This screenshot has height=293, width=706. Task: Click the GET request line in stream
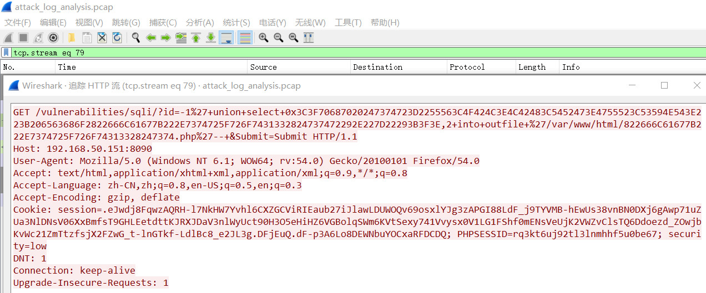(x=357, y=124)
